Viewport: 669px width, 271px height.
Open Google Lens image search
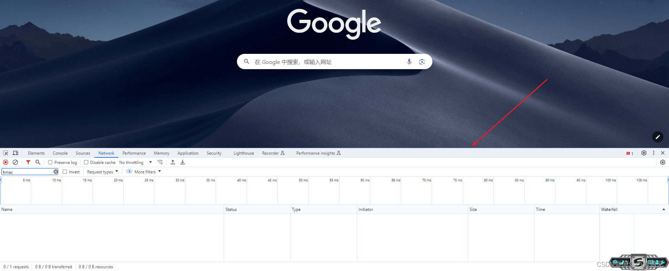coord(422,61)
